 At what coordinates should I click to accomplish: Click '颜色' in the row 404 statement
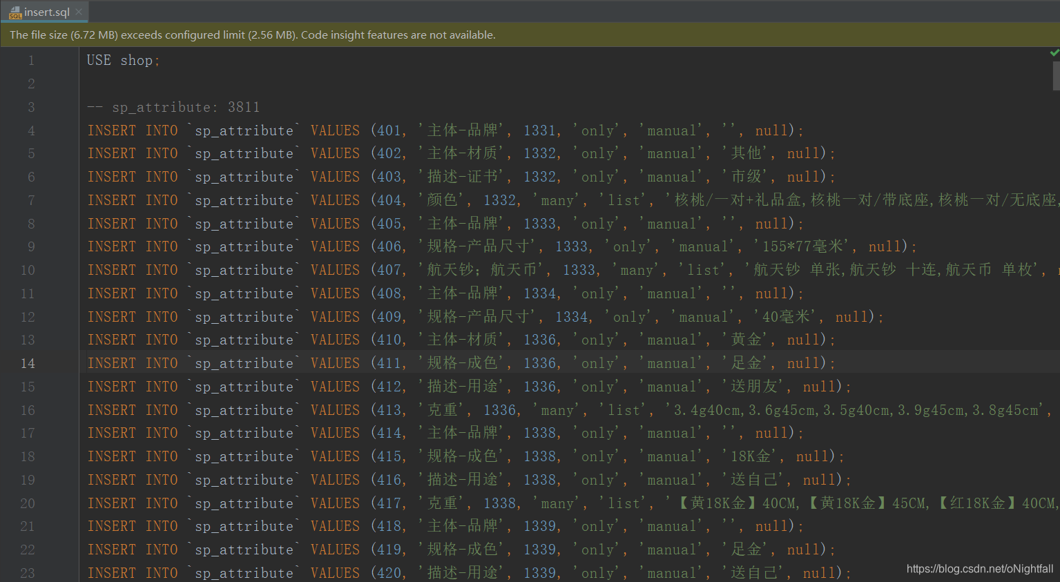click(442, 200)
